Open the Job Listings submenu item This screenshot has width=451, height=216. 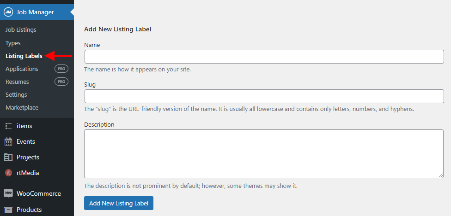(21, 30)
